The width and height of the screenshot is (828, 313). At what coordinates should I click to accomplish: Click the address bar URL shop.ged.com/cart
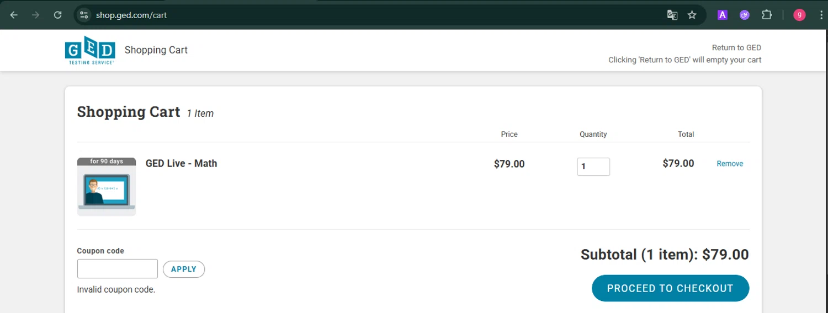pyautogui.click(x=131, y=15)
